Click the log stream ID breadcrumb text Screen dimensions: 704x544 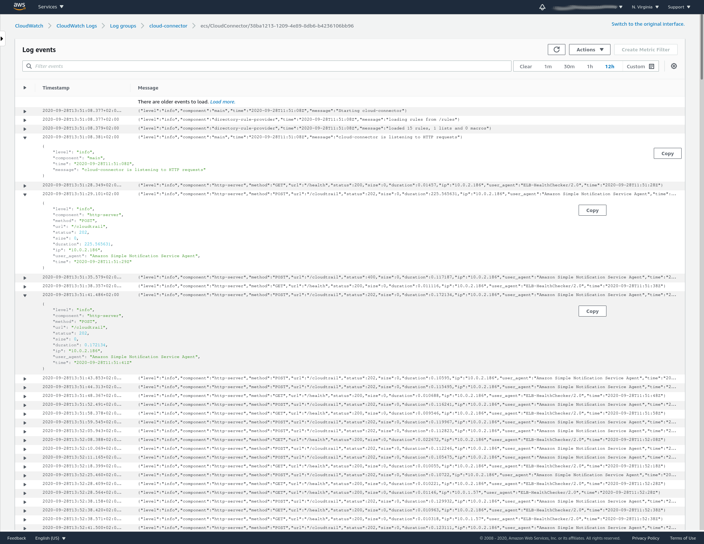(x=277, y=26)
